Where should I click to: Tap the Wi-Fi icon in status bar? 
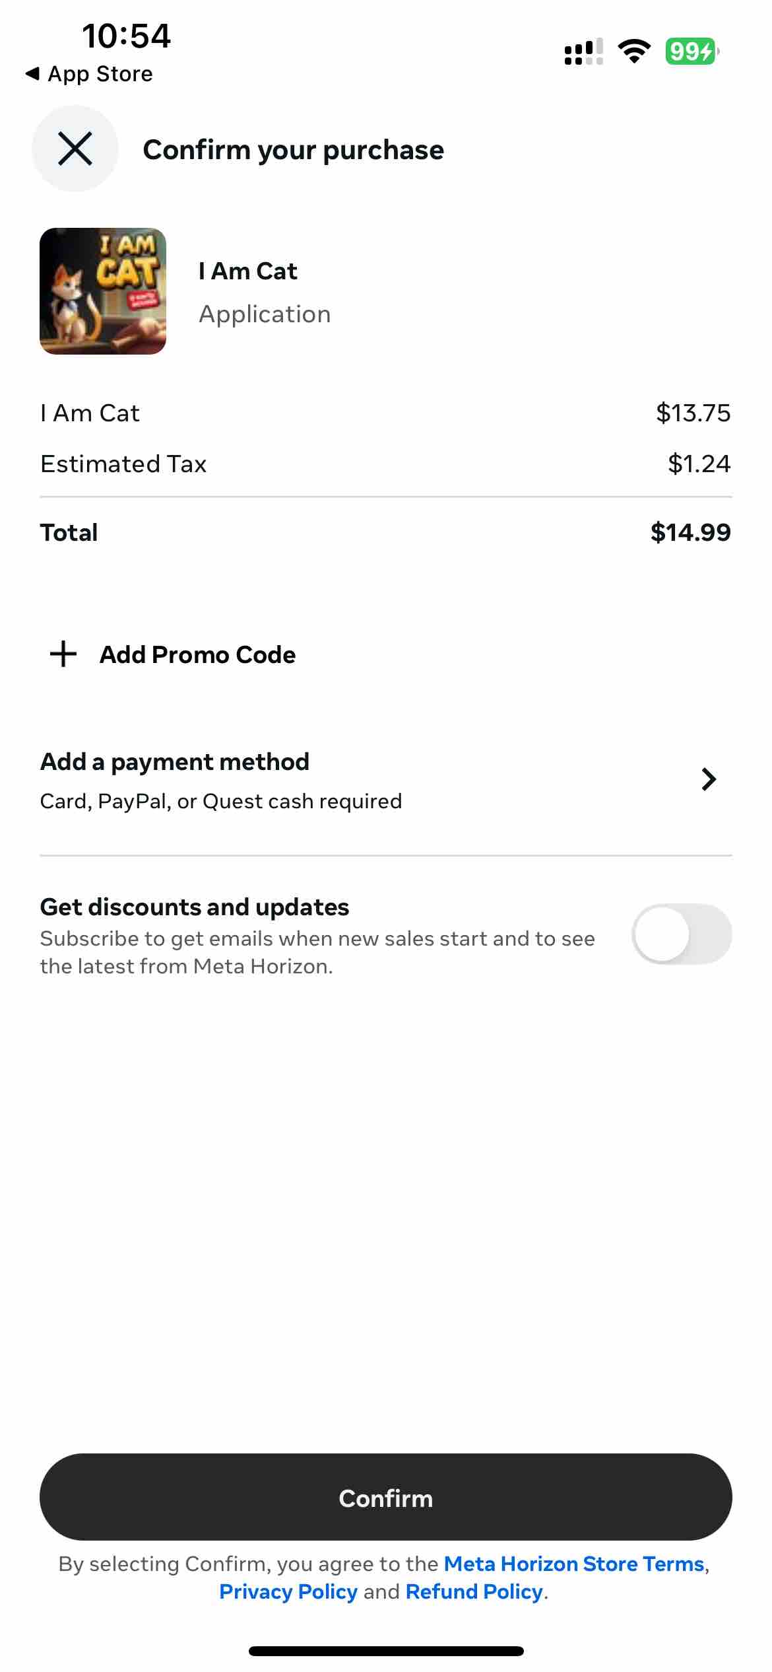[x=634, y=51]
